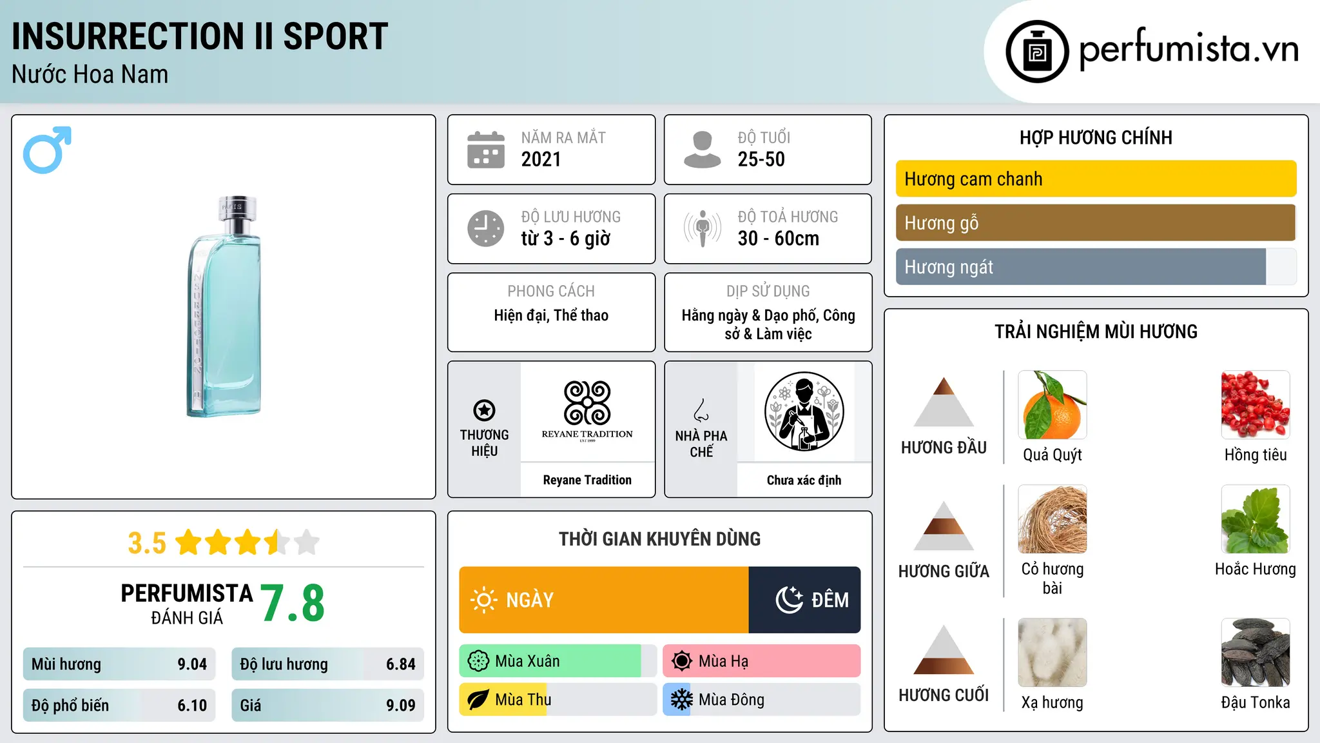Click the Mùi hương 9.04 score bar
This screenshot has height=743, width=1320.
coord(119,664)
